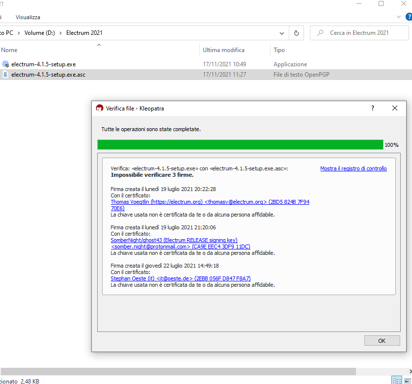Open the Visualizza ribbon tab

click(x=28, y=17)
